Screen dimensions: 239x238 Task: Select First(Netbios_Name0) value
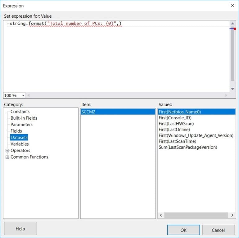coord(196,112)
